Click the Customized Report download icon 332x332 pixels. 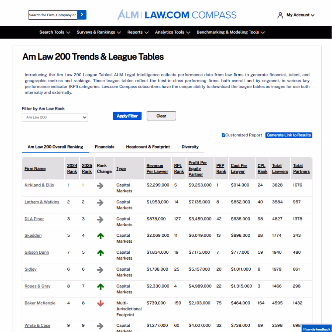click(x=223, y=135)
